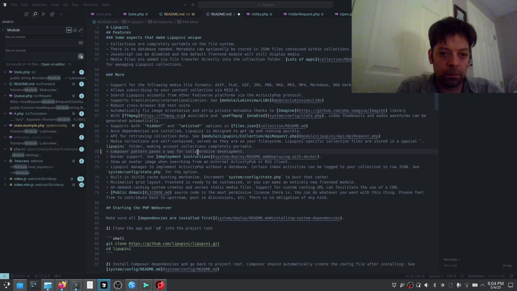Select the Search view magnifier icon
This screenshot has height=291, width=517.
[x=35, y=14]
